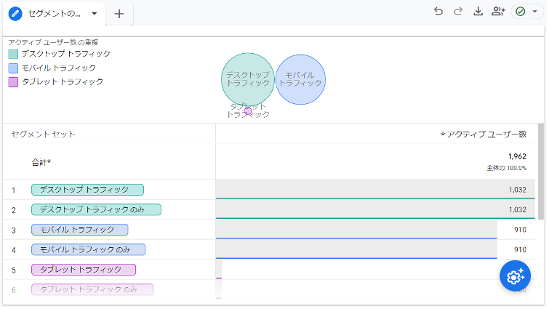Click the モバイル トラフィック のみ segment chip
Image resolution: width=549 pixels, height=309 pixels.
pyautogui.click(x=88, y=249)
